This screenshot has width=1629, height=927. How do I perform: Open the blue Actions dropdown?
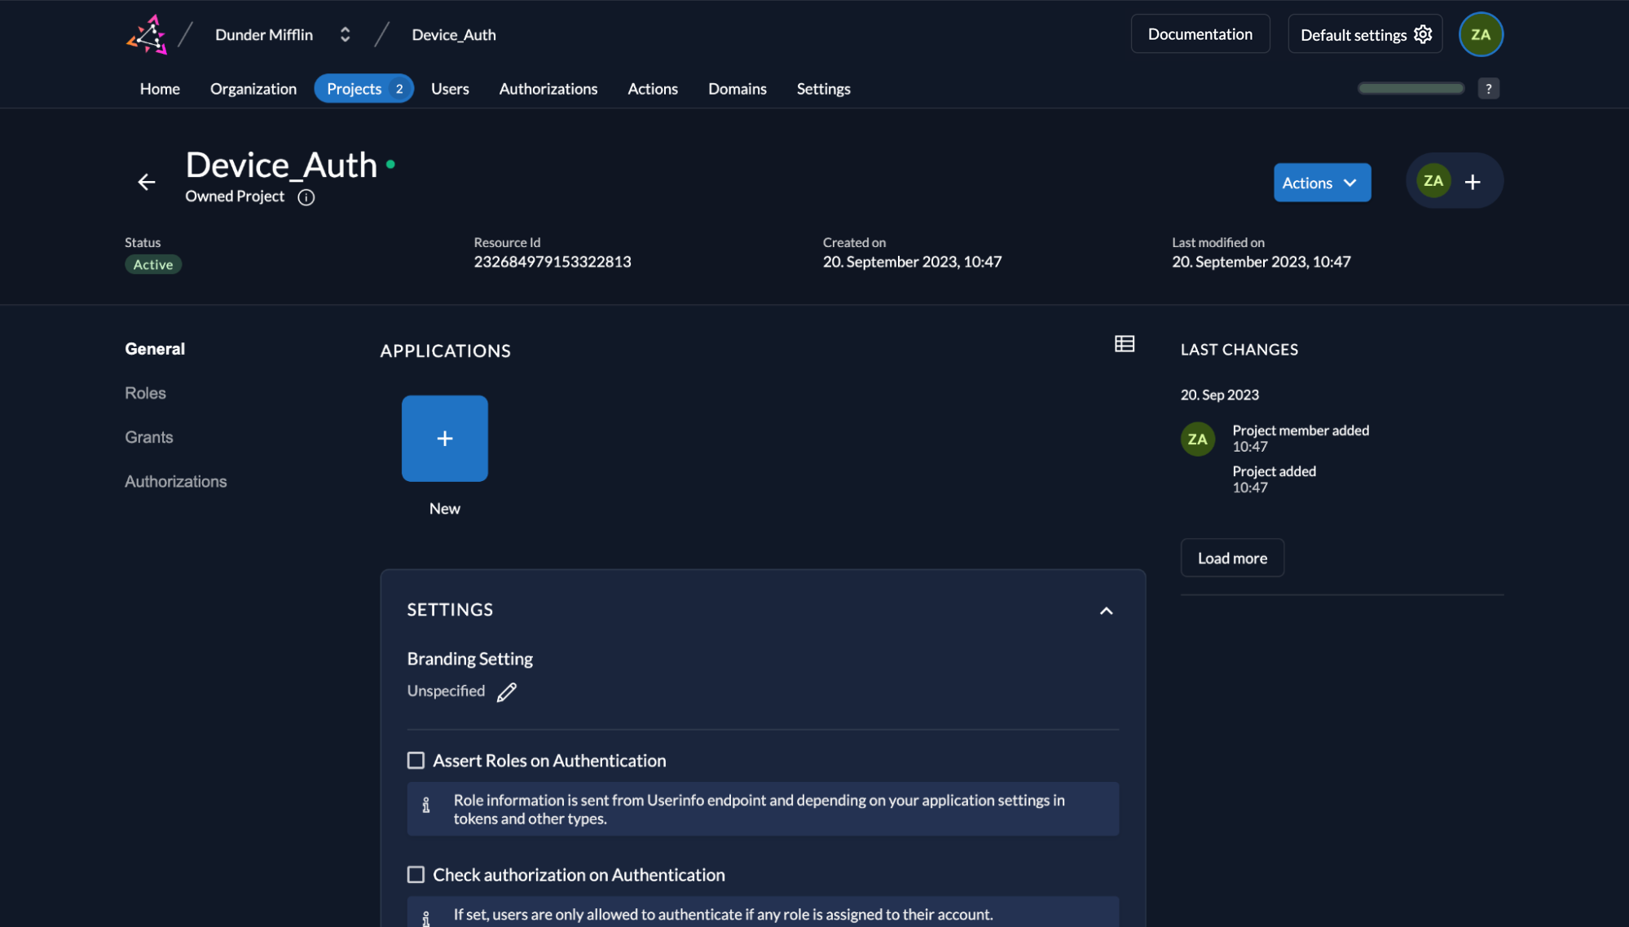[x=1321, y=183]
